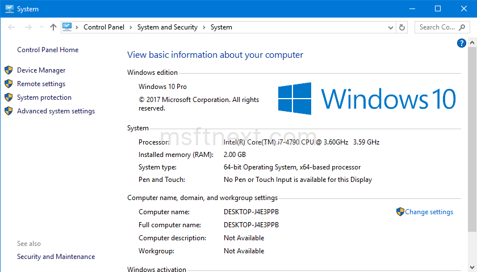
Task: Refresh the System page
Action: click(402, 27)
